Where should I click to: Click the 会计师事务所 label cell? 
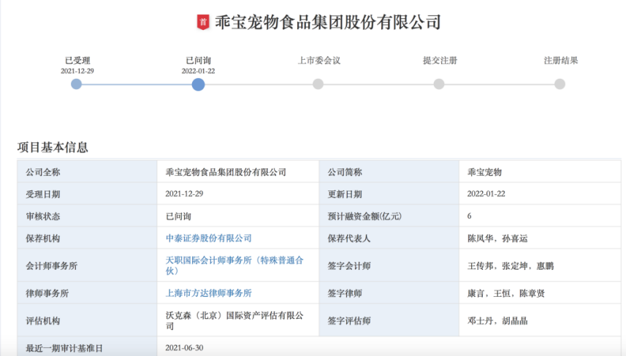(x=87, y=266)
